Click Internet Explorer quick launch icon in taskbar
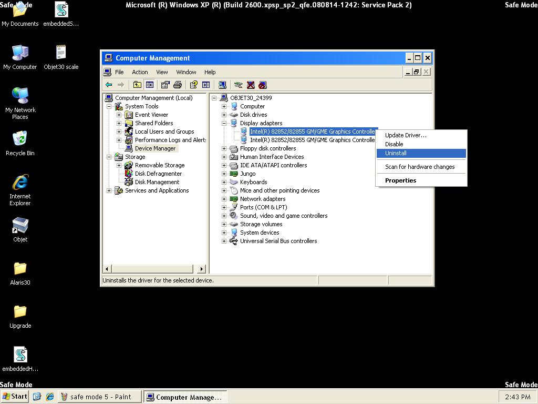 (50, 397)
